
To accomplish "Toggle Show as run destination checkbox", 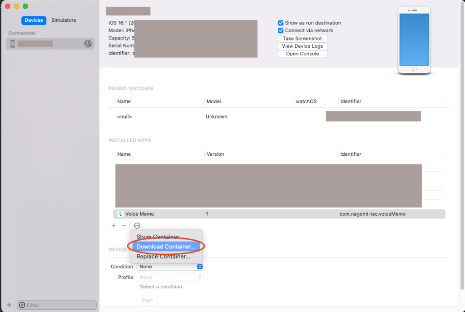I will [281, 23].
